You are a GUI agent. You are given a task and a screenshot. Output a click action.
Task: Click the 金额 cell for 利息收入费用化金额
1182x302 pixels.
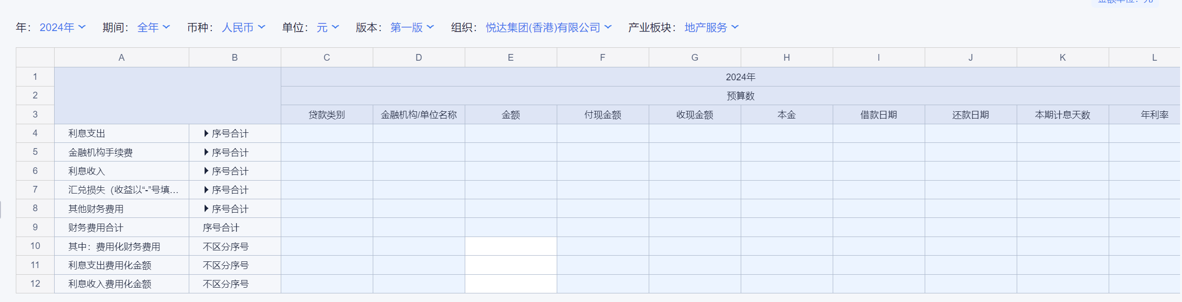pos(511,284)
